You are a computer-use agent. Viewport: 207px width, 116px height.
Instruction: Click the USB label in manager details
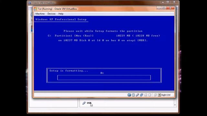pyautogui.click(x=89, y=103)
